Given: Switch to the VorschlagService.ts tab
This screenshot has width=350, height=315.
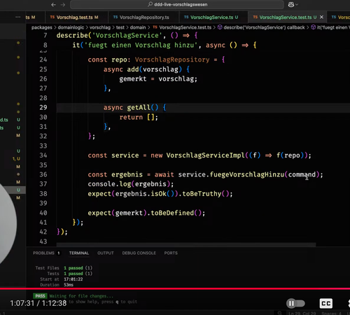Looking at the screenshot, I should pyautogui.click(x=211, y=17).
